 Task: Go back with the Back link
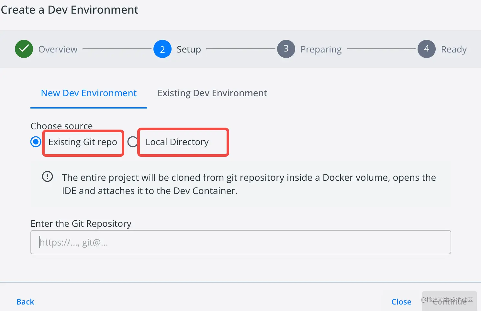point(25,302)
